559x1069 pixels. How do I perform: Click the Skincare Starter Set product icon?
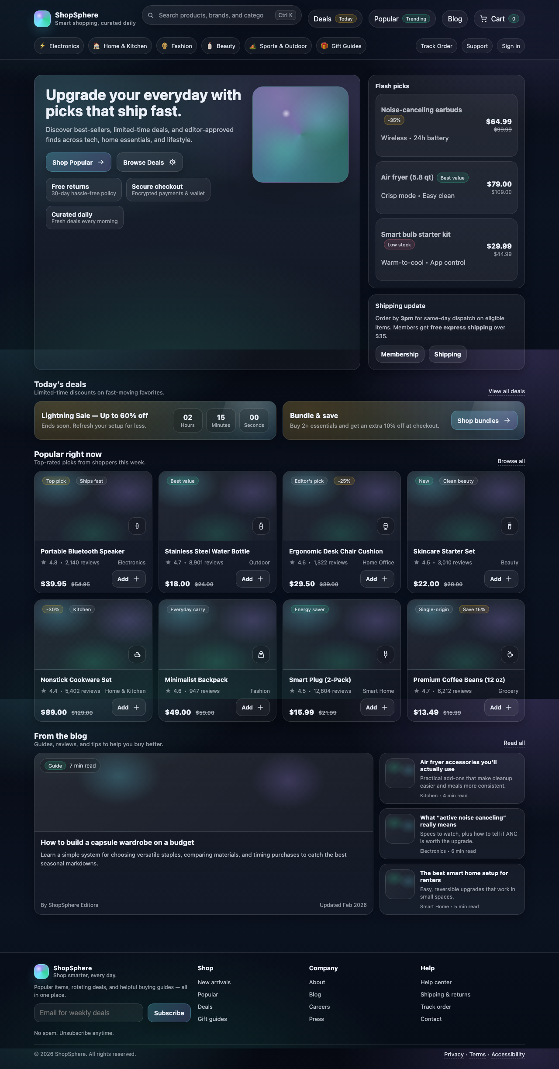click(x=510, y=526)
